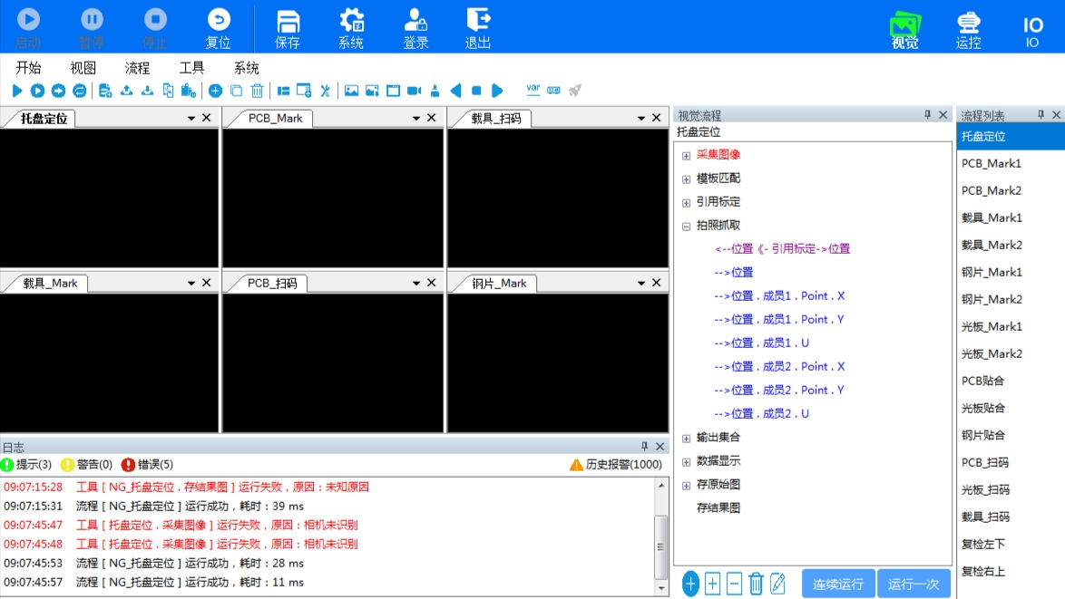This screenshot has height=599, width=1065.
Task: Select PCB_Mark1 in the flow list
Action: [1011, 163]
